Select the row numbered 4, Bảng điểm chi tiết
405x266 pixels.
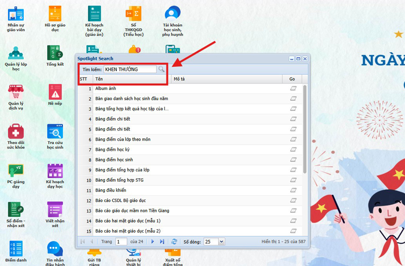(190, 119)
